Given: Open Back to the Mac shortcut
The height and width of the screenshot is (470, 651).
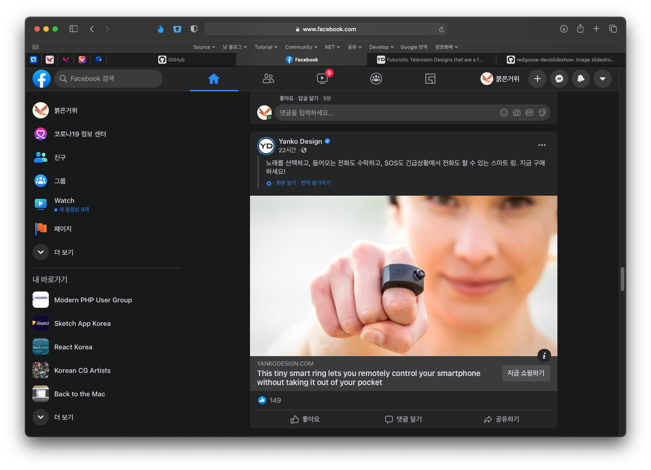Looking at the screenshot, I should 107,394.
